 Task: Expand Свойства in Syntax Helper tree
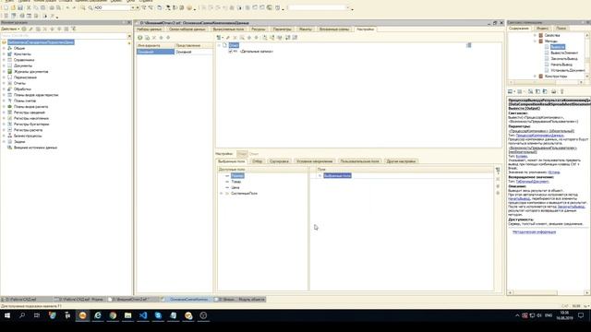pyautogui.click(x=535, y=35)
